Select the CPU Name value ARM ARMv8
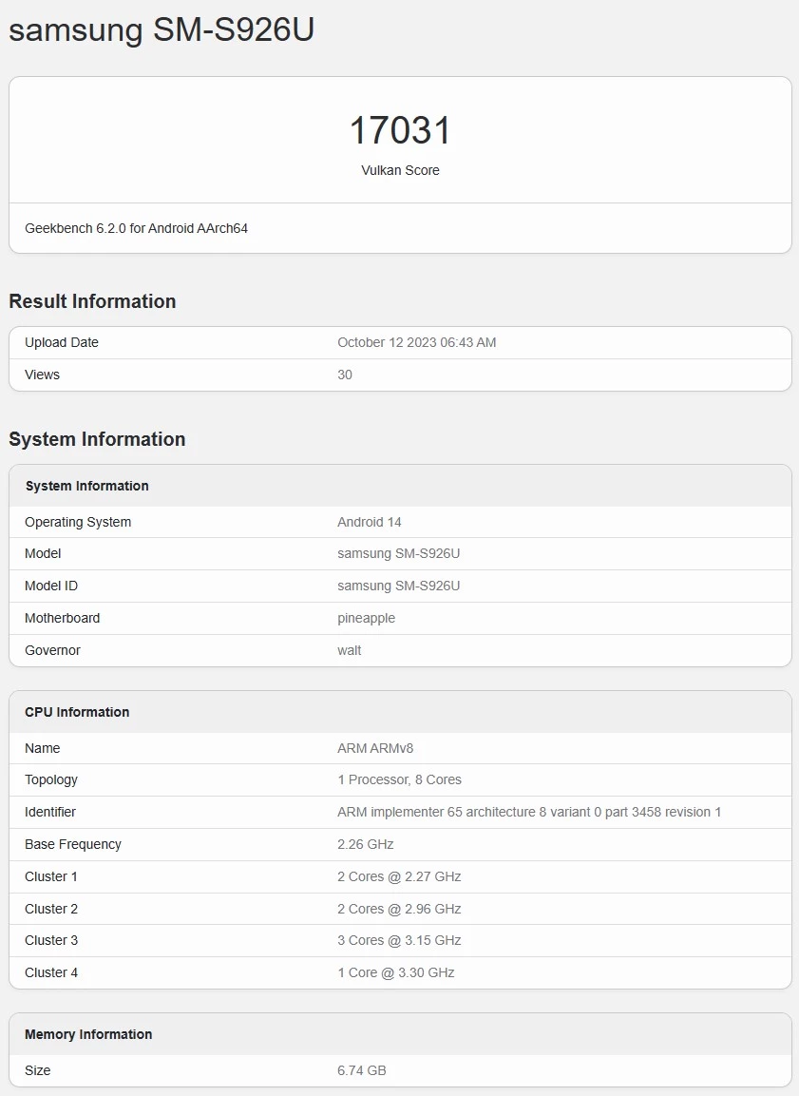The height and width of the screenshot is (1096, 799). tap(376, 748)
